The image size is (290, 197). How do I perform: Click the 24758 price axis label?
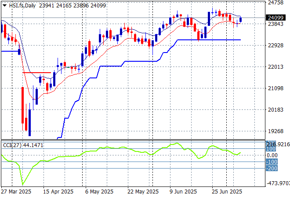coord(275,2)
